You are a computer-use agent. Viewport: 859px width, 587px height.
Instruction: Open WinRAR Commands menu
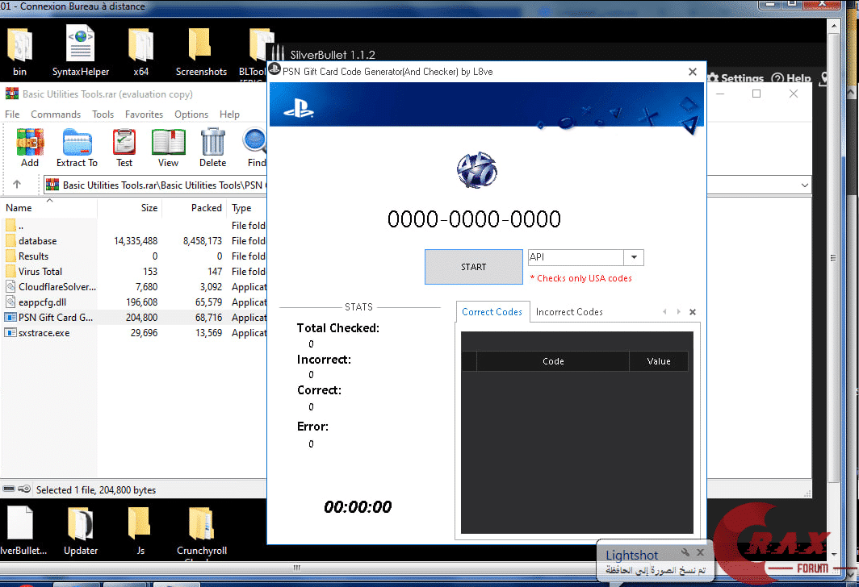click(x=56, y=114)
